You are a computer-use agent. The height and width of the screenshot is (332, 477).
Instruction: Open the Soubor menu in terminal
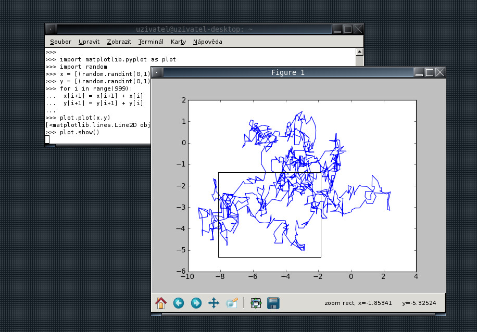60,42
